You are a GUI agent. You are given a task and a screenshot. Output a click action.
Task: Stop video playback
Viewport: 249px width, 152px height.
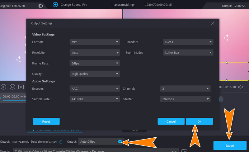tap(12, 87)
